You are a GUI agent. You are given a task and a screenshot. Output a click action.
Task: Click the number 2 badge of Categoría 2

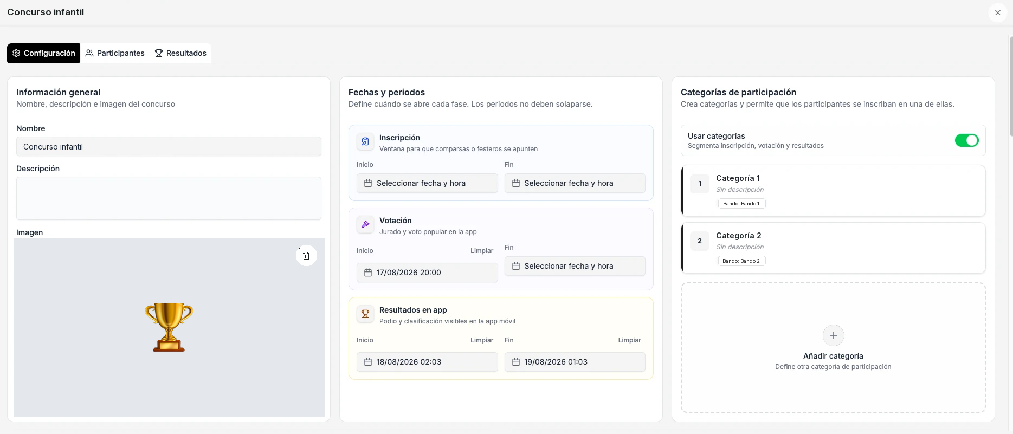click(x=700, y=241)
